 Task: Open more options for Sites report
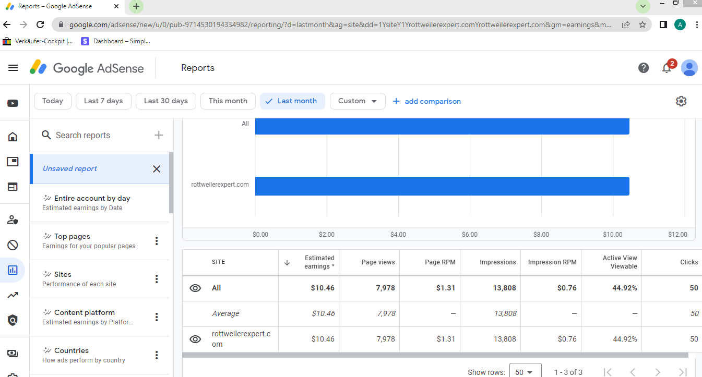click(x=157, y=279)
